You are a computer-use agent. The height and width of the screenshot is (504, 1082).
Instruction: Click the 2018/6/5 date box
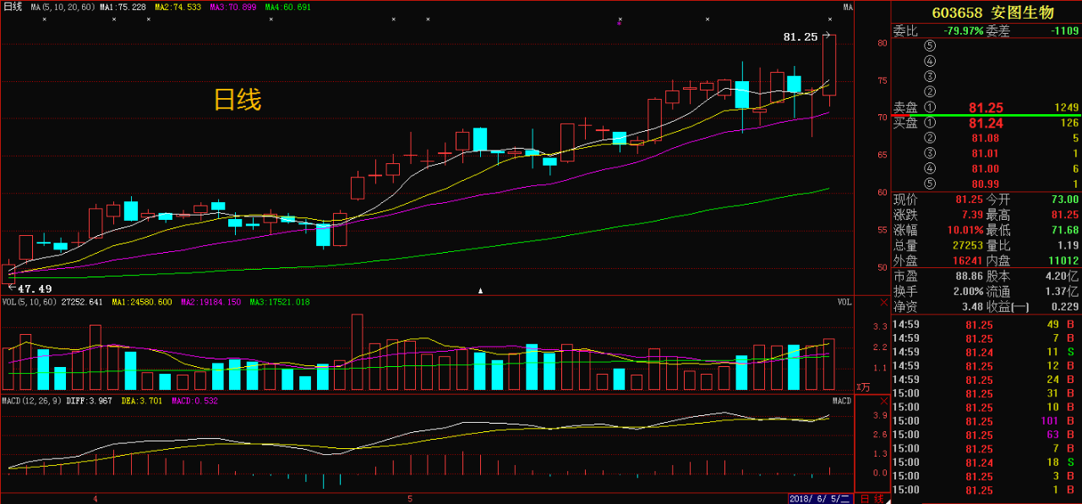point(821,498)
